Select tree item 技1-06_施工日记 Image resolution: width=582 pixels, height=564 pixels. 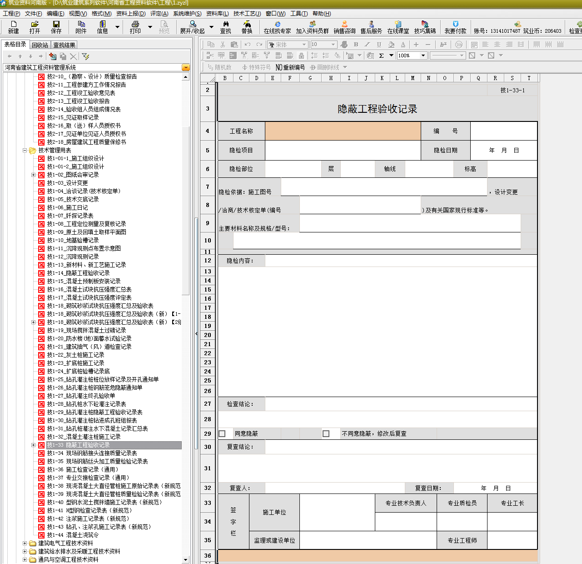(67, 207)
